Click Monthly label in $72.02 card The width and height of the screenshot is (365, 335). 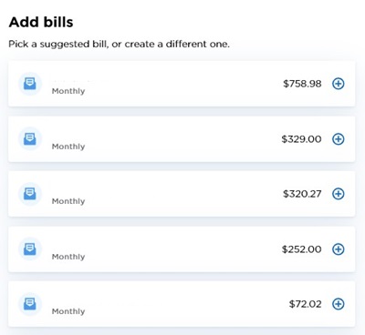(68, 311)
